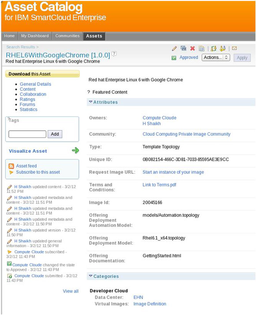Click green check icon of the changed state entry
Viewport: 256px width, 315px height.
(x=9, y=264)
